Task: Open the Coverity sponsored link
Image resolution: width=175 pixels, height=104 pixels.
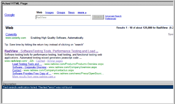Action: click(11, 34)
